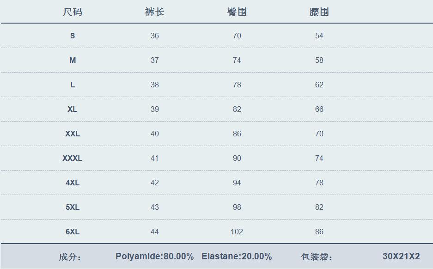Click the 30X21X2 package size value
The width and height of the screenshot is (433, 269).
pyautogui.click(x=401, y=257)
